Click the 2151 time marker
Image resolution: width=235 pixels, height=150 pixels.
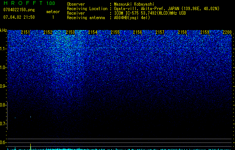coord(25,32)
